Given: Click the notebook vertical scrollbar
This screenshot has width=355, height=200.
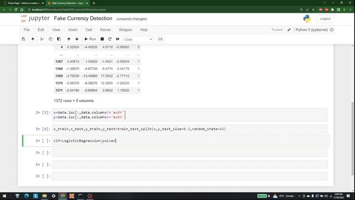Looking at the screenshot, I should coord(353,138).
